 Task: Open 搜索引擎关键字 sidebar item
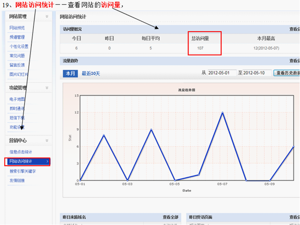tap(23, 171)
